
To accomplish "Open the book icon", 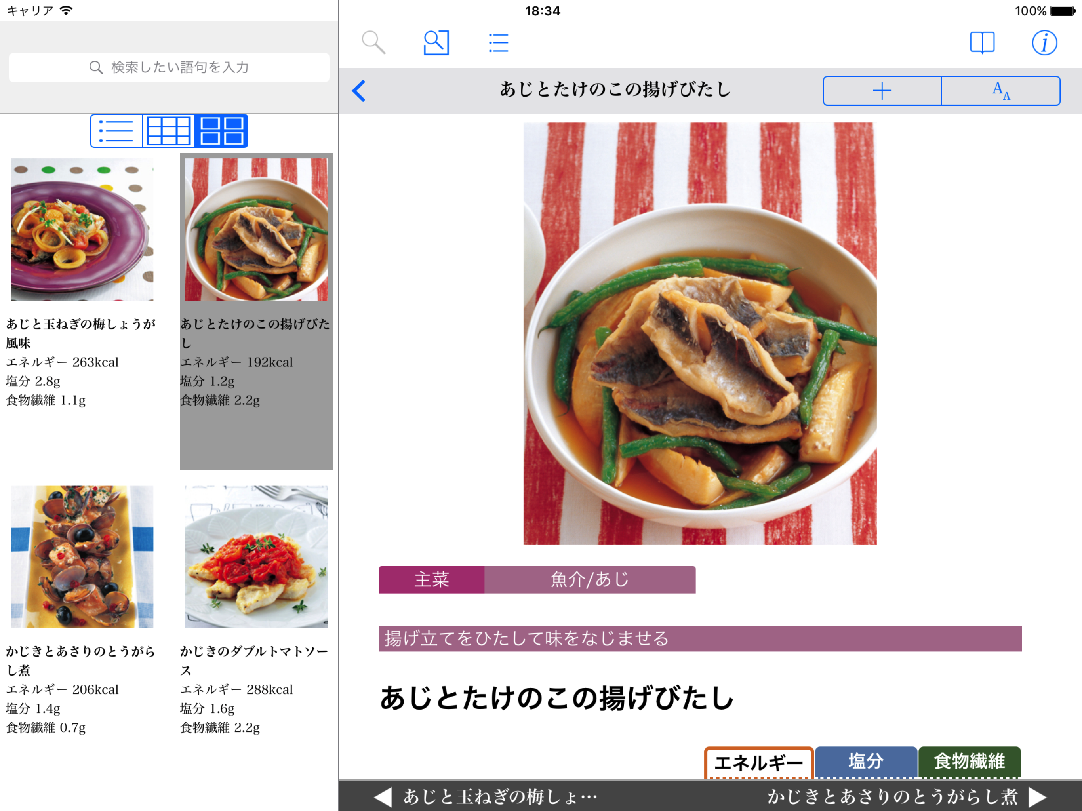I will pos(982,42).
